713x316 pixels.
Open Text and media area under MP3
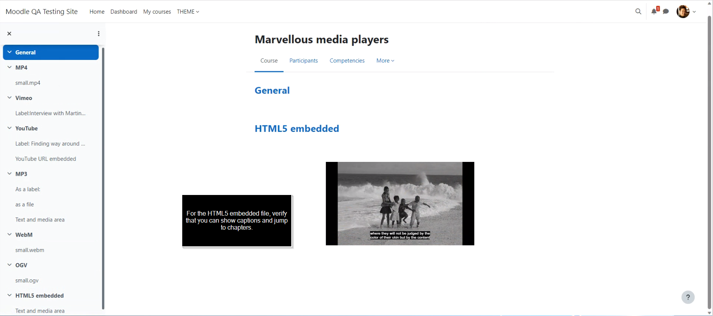pyautogui.click(x=40, y=219)
